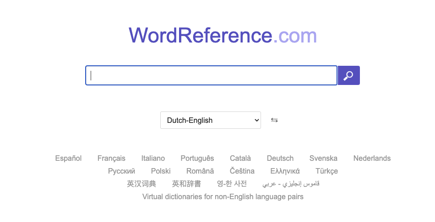The image size is (435, 222).
Task: Open the Español site link
Action: (68, 159)
